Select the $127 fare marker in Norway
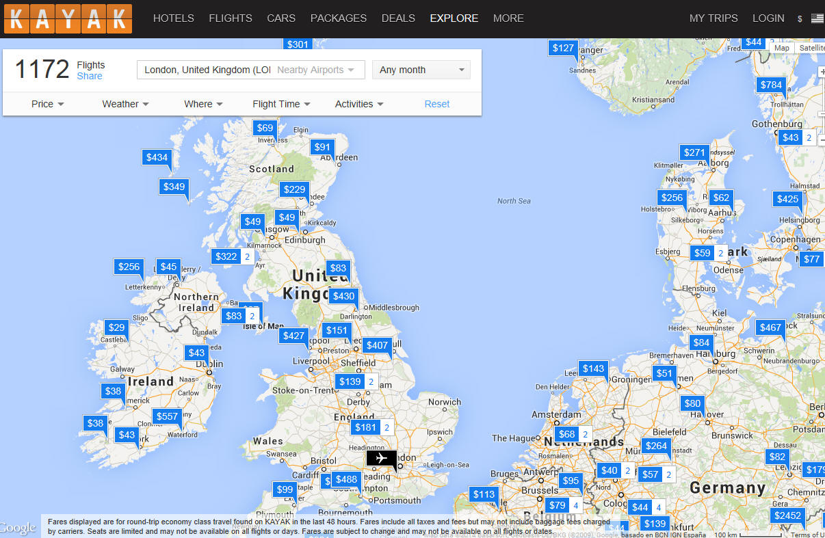This screenshot has width=825, height=538. (563, 48)
